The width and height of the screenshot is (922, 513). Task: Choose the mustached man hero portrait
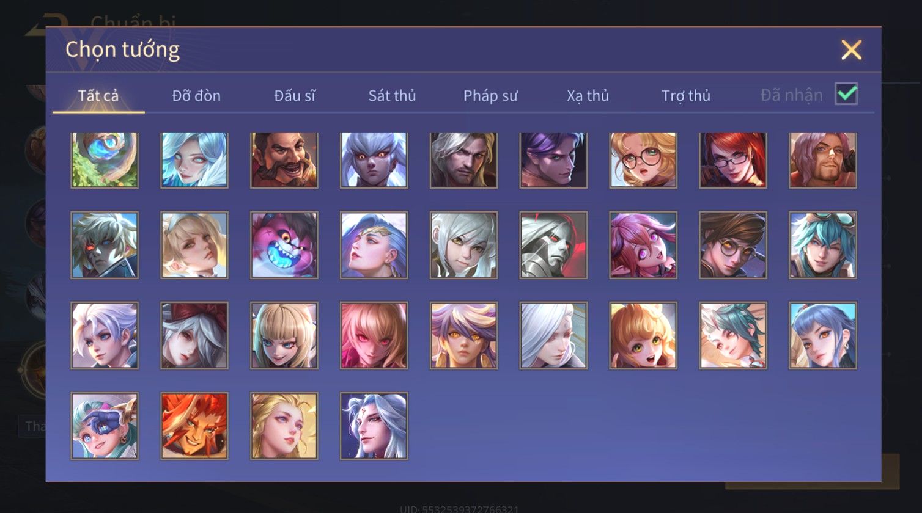(x=284, y=160)
